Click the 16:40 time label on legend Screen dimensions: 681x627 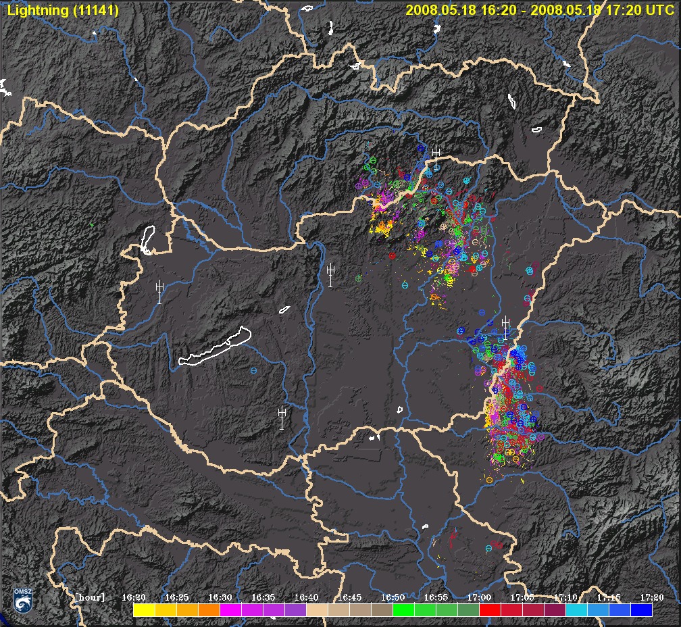pos(306,597)
